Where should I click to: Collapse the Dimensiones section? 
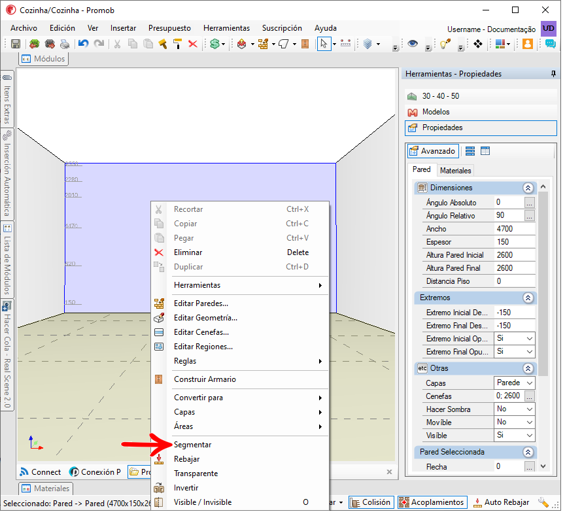(528, 188)
